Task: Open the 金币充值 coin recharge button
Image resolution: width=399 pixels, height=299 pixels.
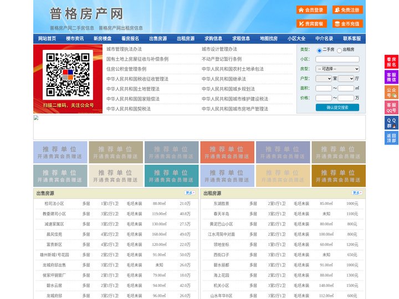Action: tap(347, 24)
